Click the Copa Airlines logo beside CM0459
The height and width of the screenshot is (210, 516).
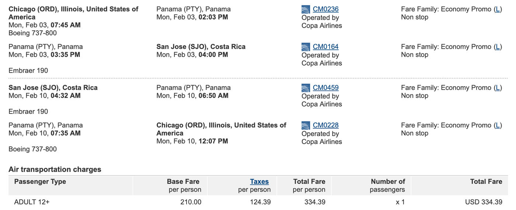click(x=306, y=88)
